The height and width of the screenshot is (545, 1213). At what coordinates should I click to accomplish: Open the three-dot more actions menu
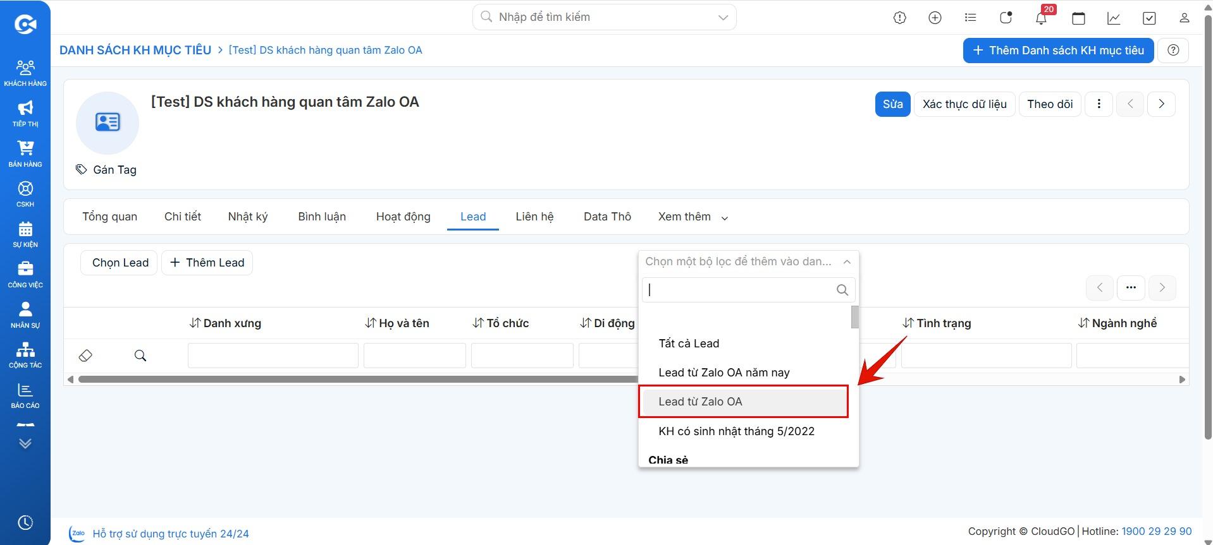(1099, 104)
